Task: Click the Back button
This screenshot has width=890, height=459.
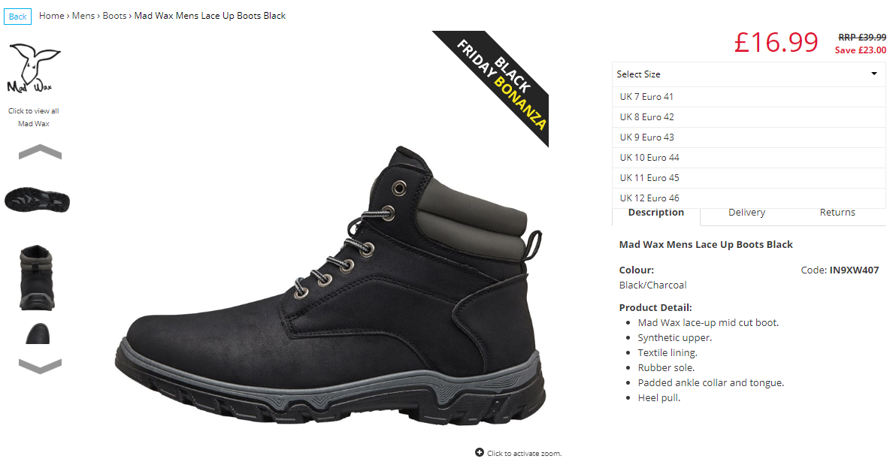Action: 17,17
